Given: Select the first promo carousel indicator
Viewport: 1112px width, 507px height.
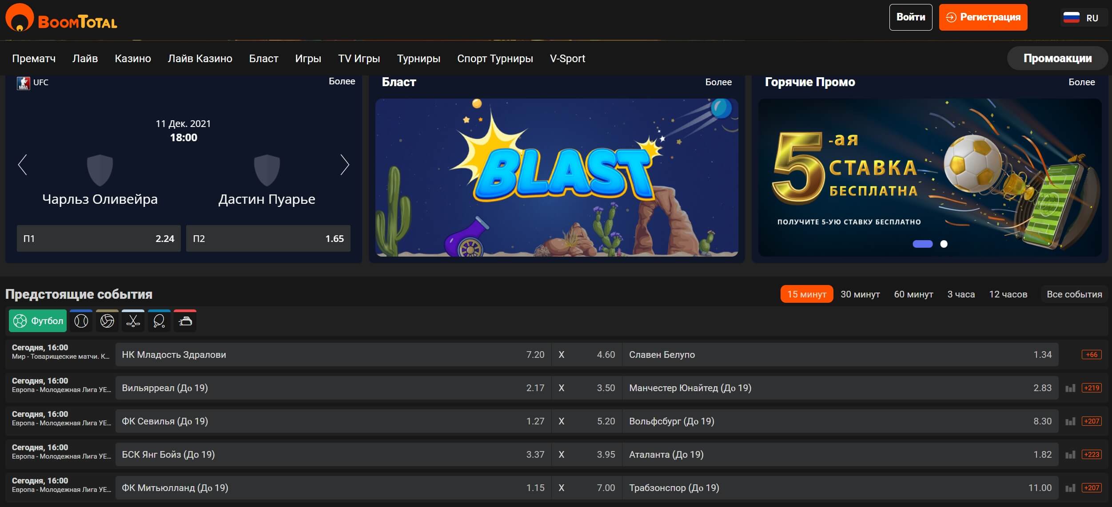Looking at the screenshot, I should coord(922,244).
